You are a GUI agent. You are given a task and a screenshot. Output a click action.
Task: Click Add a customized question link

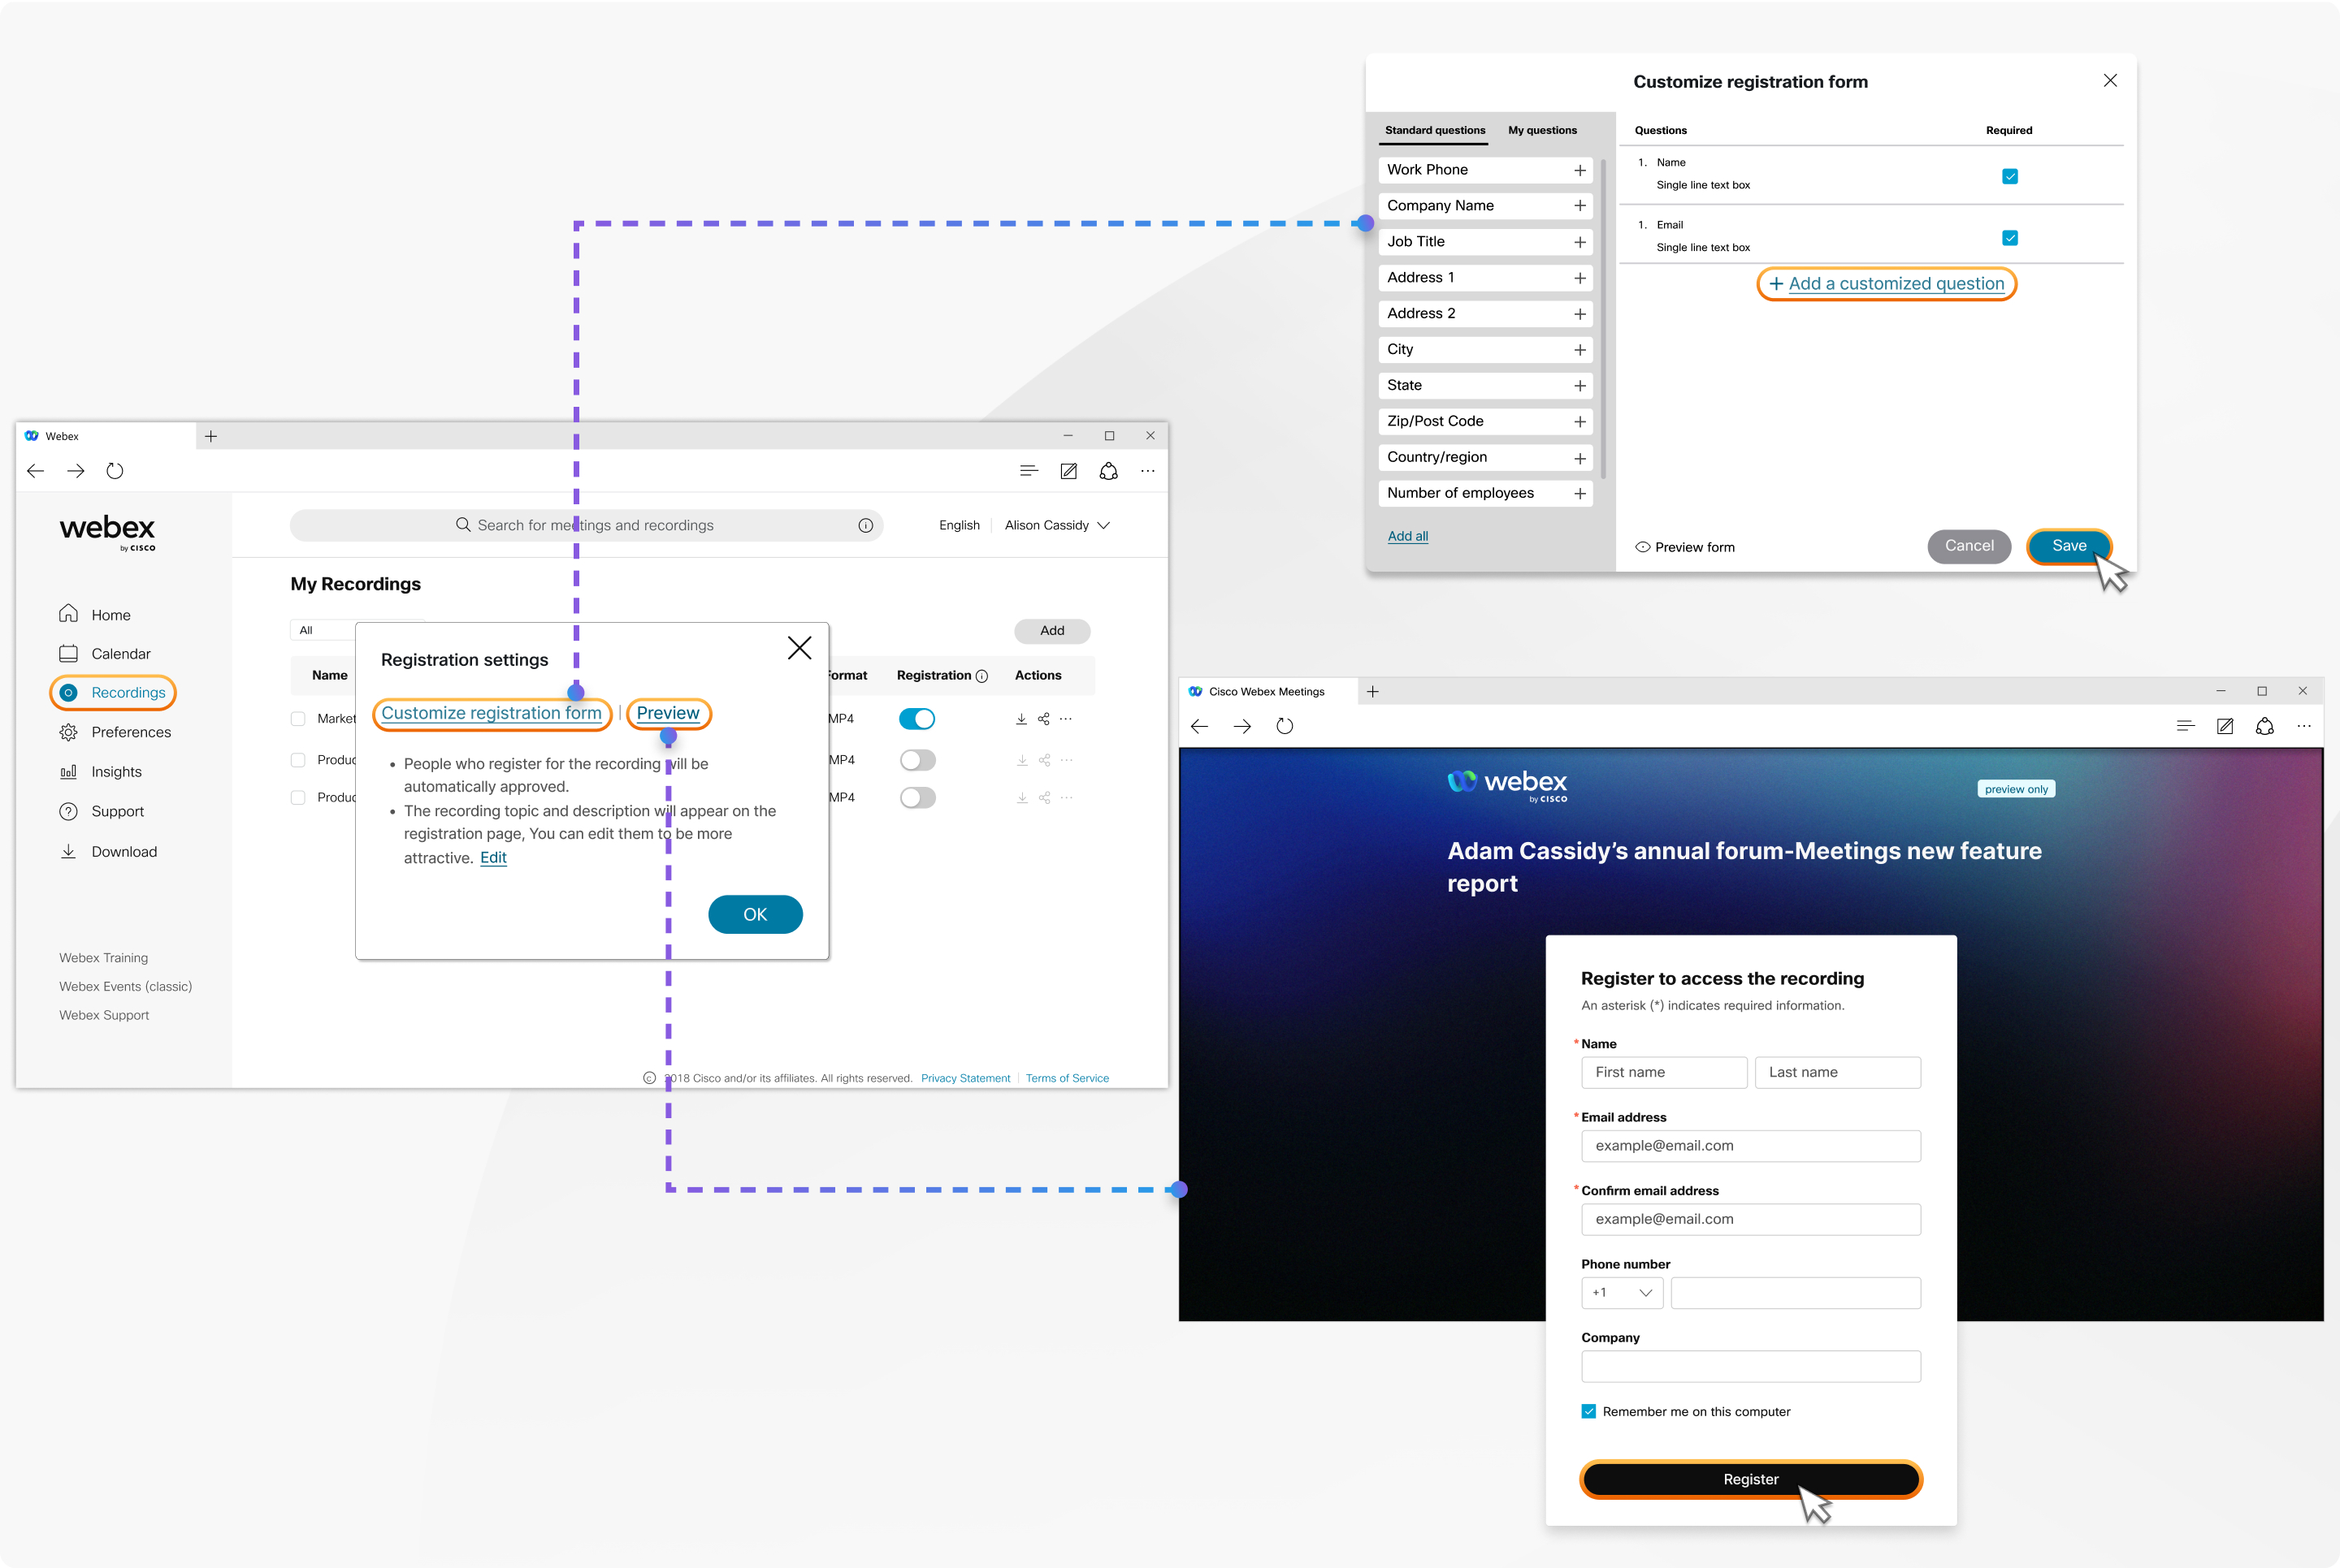[x=1886, y=283]
